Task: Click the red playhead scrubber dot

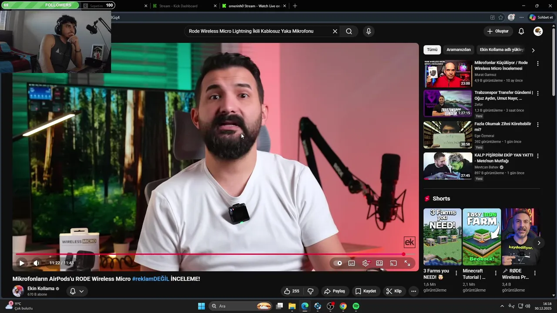Action: [403, 254]
